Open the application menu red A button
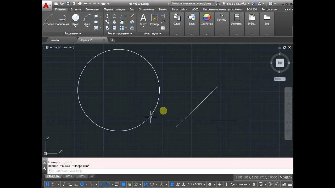The image size is (335, 188). (47, 5)
